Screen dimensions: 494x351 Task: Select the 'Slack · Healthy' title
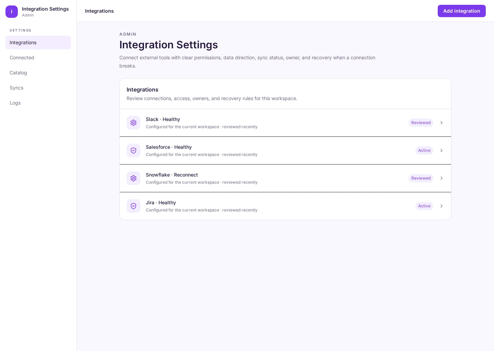[163, 119]
